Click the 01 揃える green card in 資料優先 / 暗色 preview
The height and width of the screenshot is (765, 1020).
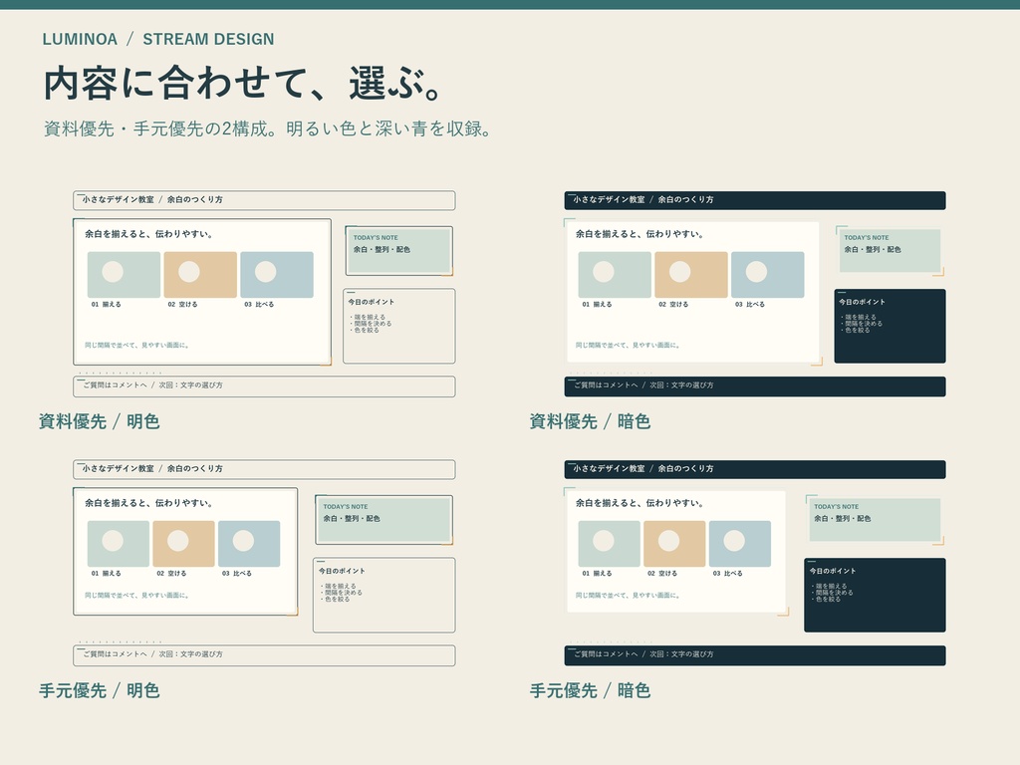click(x=615, y=275)
